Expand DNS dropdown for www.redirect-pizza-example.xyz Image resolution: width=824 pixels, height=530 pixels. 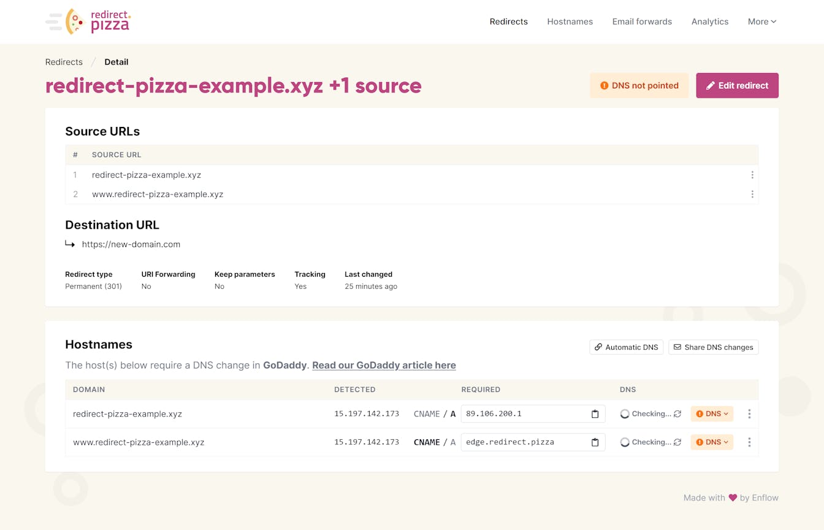click(712, 442)
